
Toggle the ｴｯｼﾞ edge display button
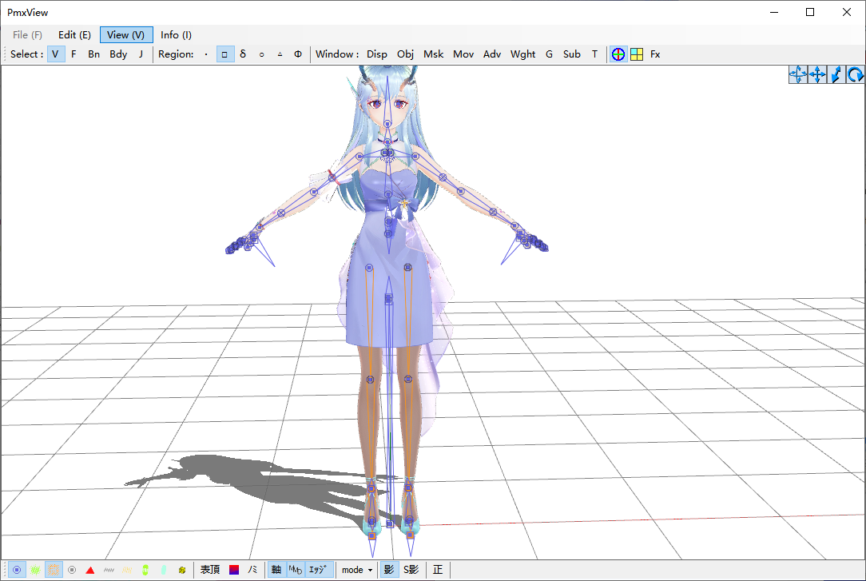click(318, 570)
